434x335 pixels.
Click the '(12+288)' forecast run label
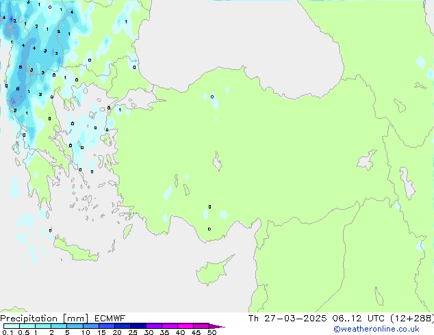coord(409,318)
